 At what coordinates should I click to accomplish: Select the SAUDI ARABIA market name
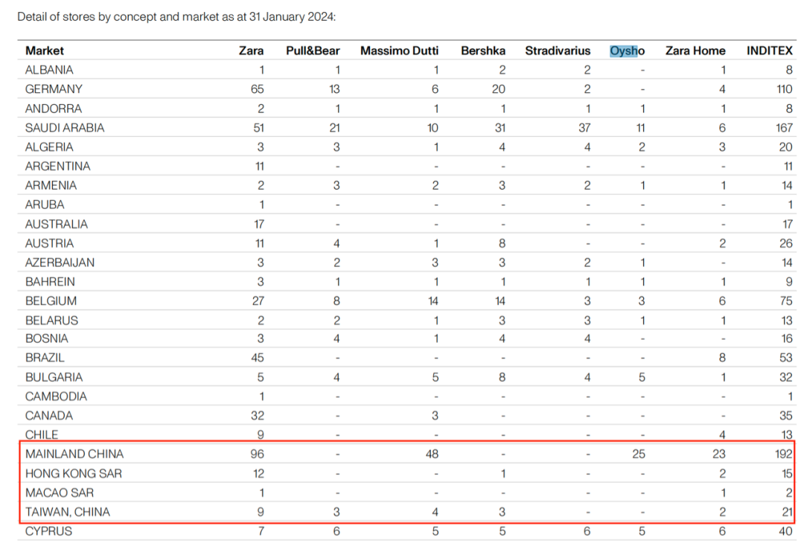[65, 128]
